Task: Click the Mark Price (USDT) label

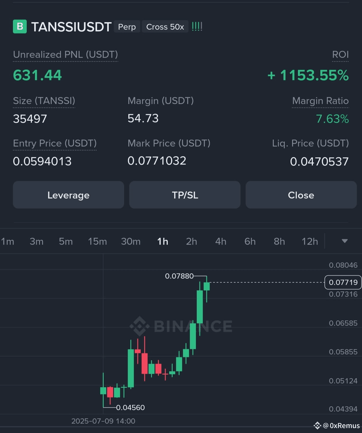Action: pyautogui.click(x=169, y=143)
